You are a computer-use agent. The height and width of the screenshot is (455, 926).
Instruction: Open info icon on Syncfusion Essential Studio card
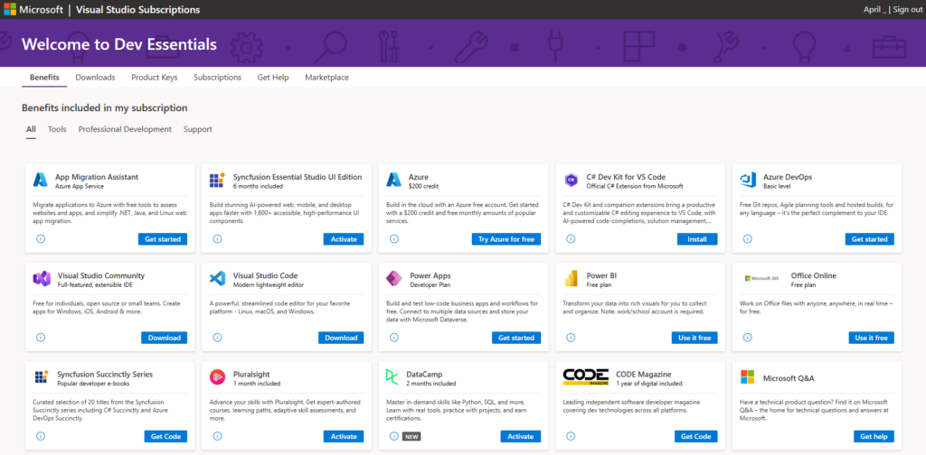[x=217, y=239]
